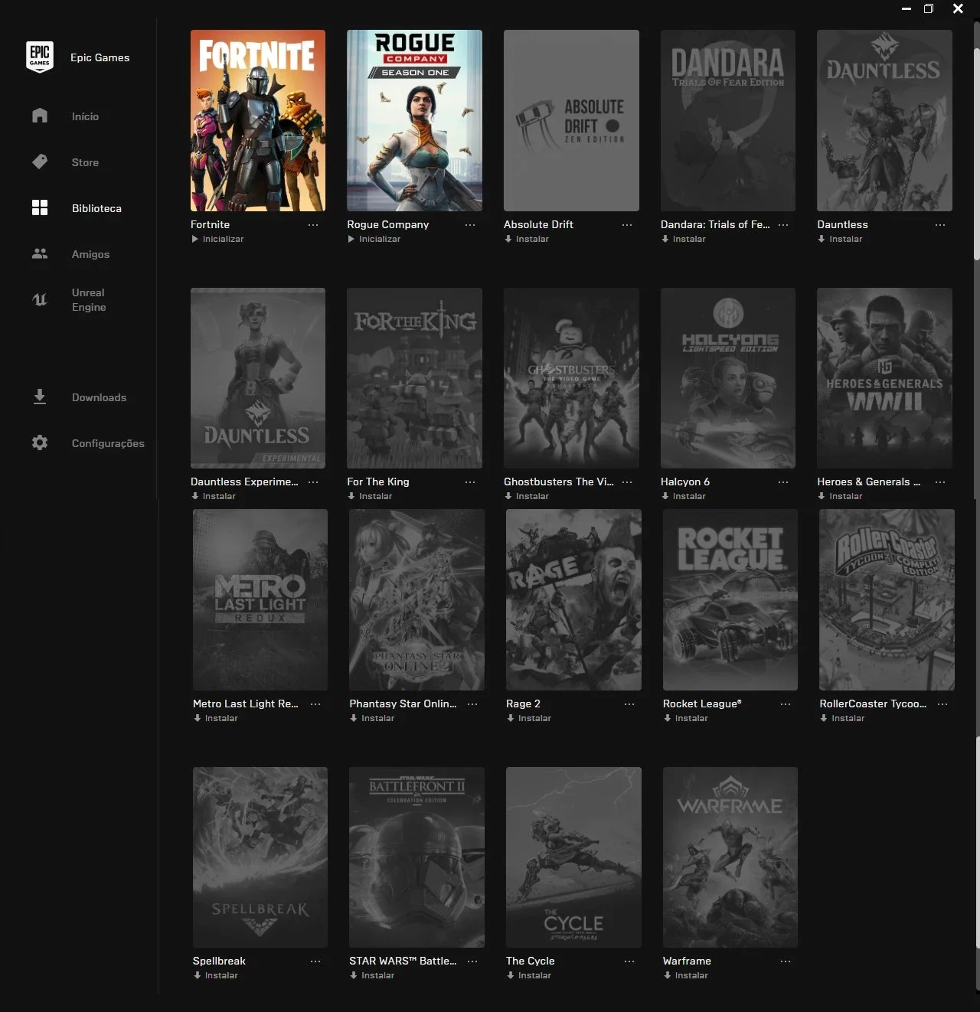Viewport: 980px width, 1012px height.
Task: Click the Epic Games label text
Action: [x=100, y=57]
